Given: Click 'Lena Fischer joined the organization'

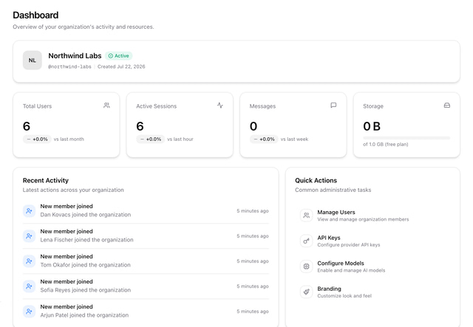Looking at the screenshot, I should click(87, 240).
